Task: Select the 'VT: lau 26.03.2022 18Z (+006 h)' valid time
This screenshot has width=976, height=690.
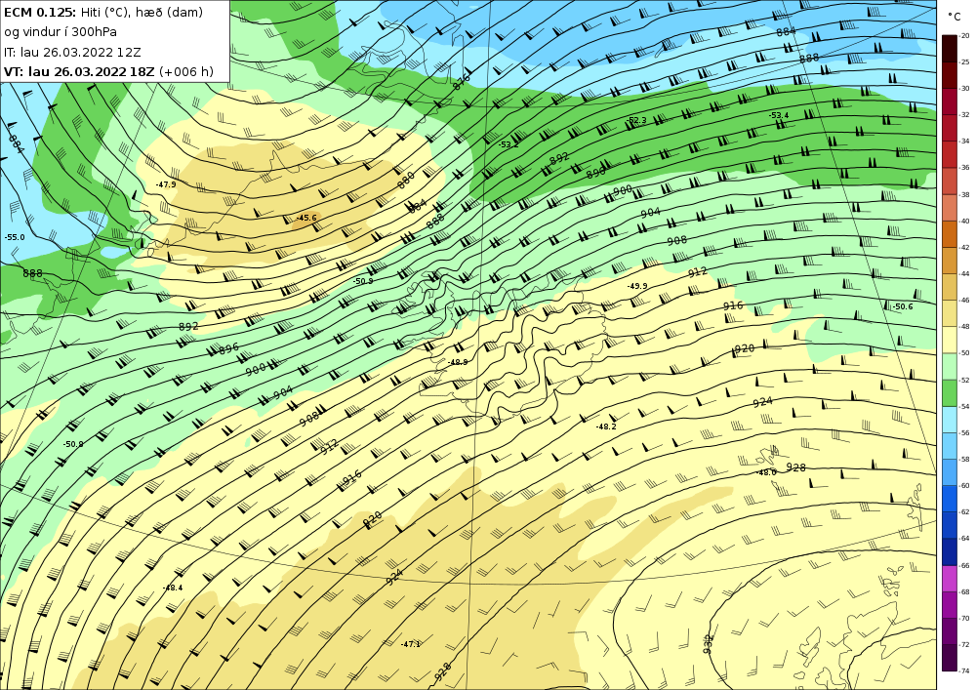Action: point(108,71)
